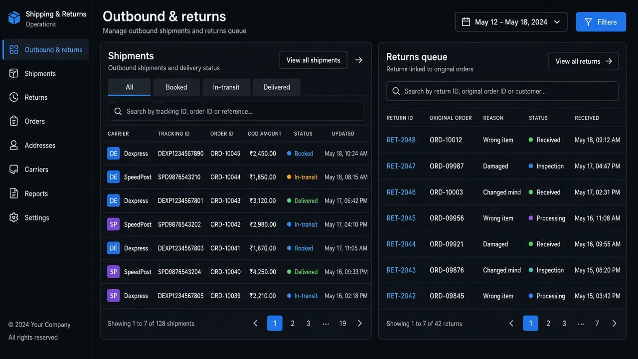
Task: Go to returns page 7
Action: coord(597,323)
